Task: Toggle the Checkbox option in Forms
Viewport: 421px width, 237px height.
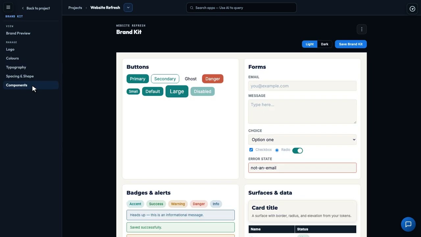Action: [x=251, y=150]
